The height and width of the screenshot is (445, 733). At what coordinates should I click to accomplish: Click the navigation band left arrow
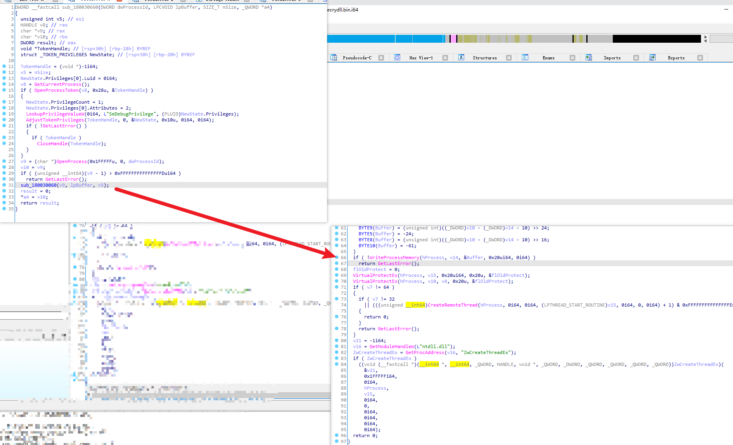[706, 41]
